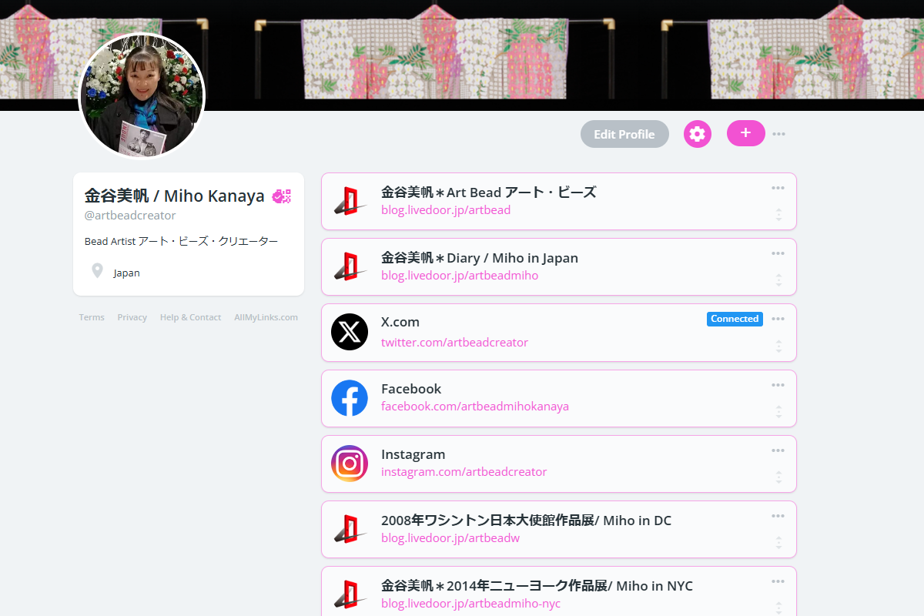Screen dimensions: 924x616
Task: Click the Japan location text
Action: 127,273
